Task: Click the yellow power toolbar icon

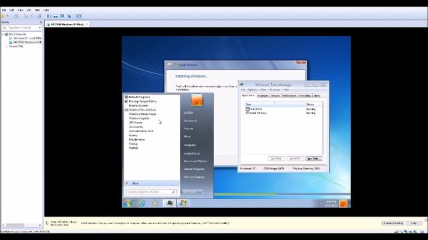Action: pyautogui.click(x=3, y=16)
